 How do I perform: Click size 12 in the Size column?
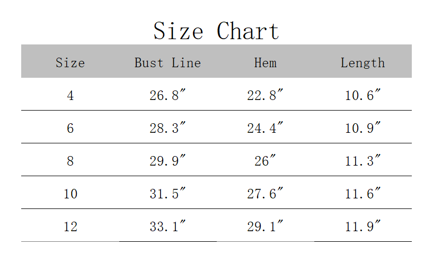[70, 227]
